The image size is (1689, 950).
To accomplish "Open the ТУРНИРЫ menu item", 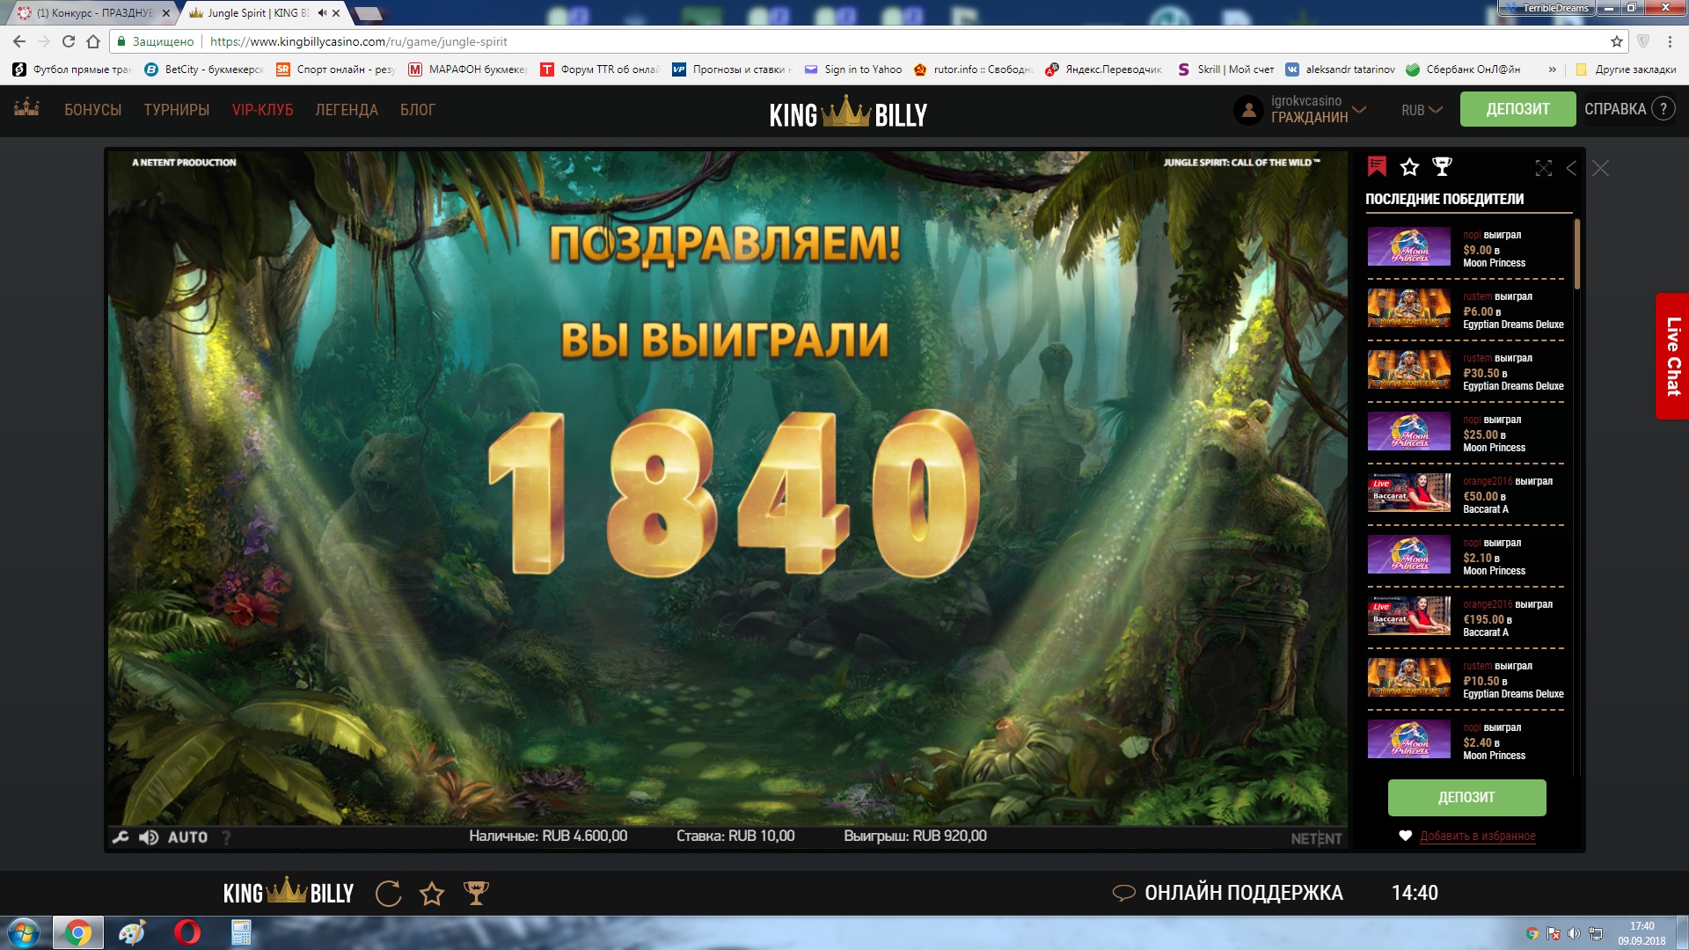I will [177, 110].
